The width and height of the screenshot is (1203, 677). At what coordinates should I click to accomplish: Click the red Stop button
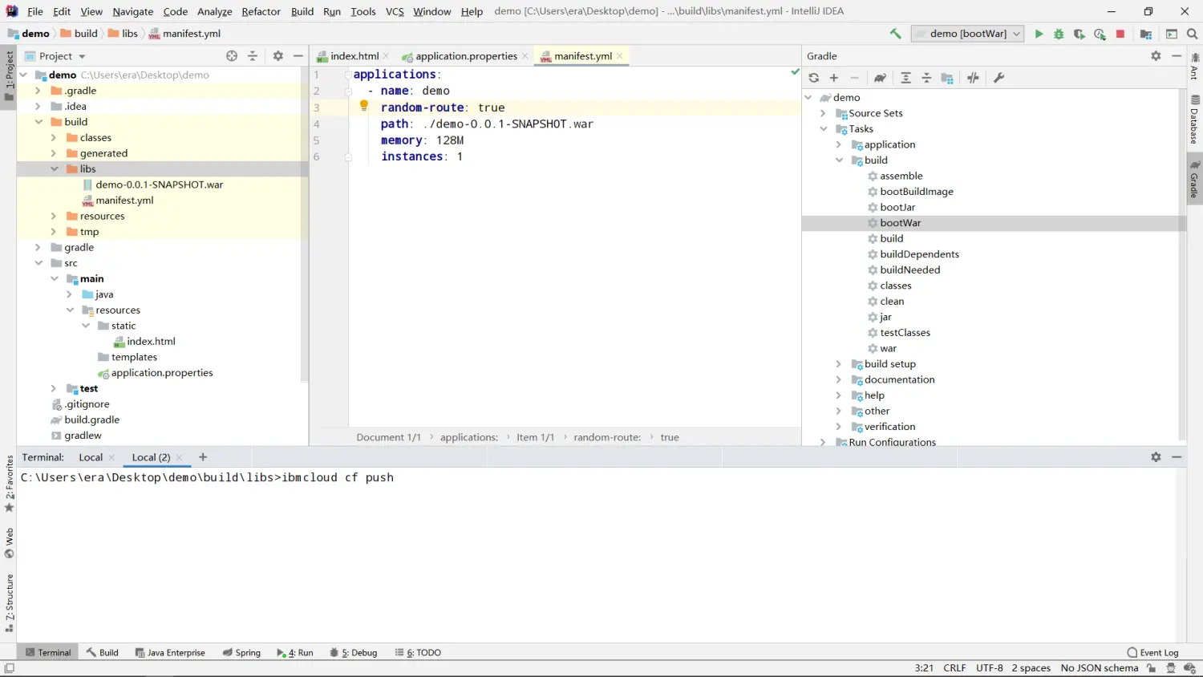[1120, 34]
